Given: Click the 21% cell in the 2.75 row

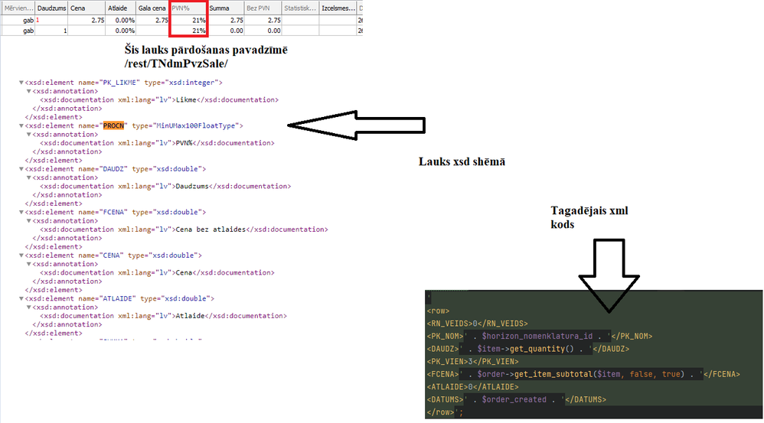Looking at the screenshot, I should [188, 21].
